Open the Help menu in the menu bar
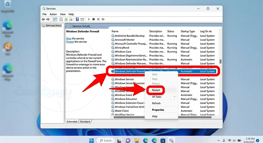Image resolution: width=263 pixels, height=143 pixels. [71, 14]
